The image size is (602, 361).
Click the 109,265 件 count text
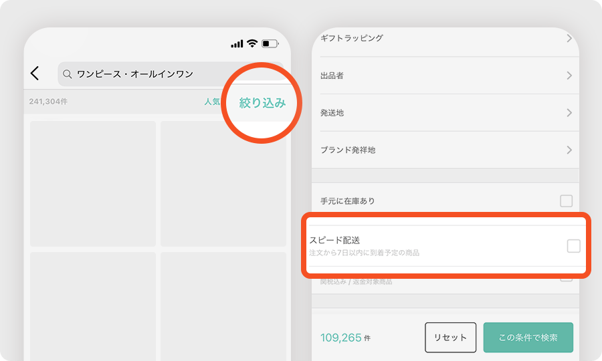point(346,338)
